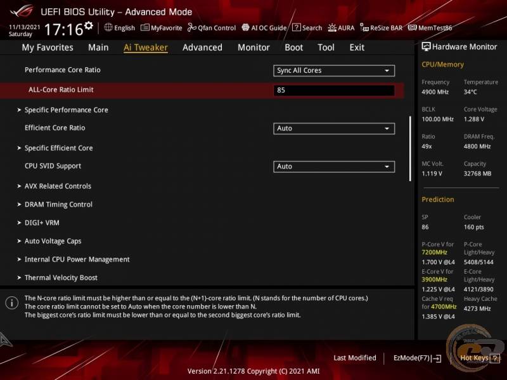
Task: Click the 100.00 MHz BCLK value
Action: click(x=437, y=119)
